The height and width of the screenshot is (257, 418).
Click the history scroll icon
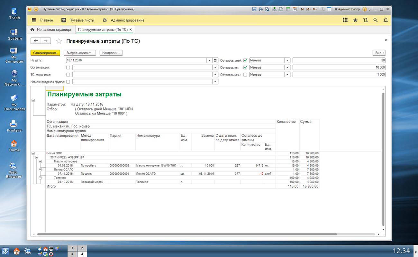click(x=365, y=20)
